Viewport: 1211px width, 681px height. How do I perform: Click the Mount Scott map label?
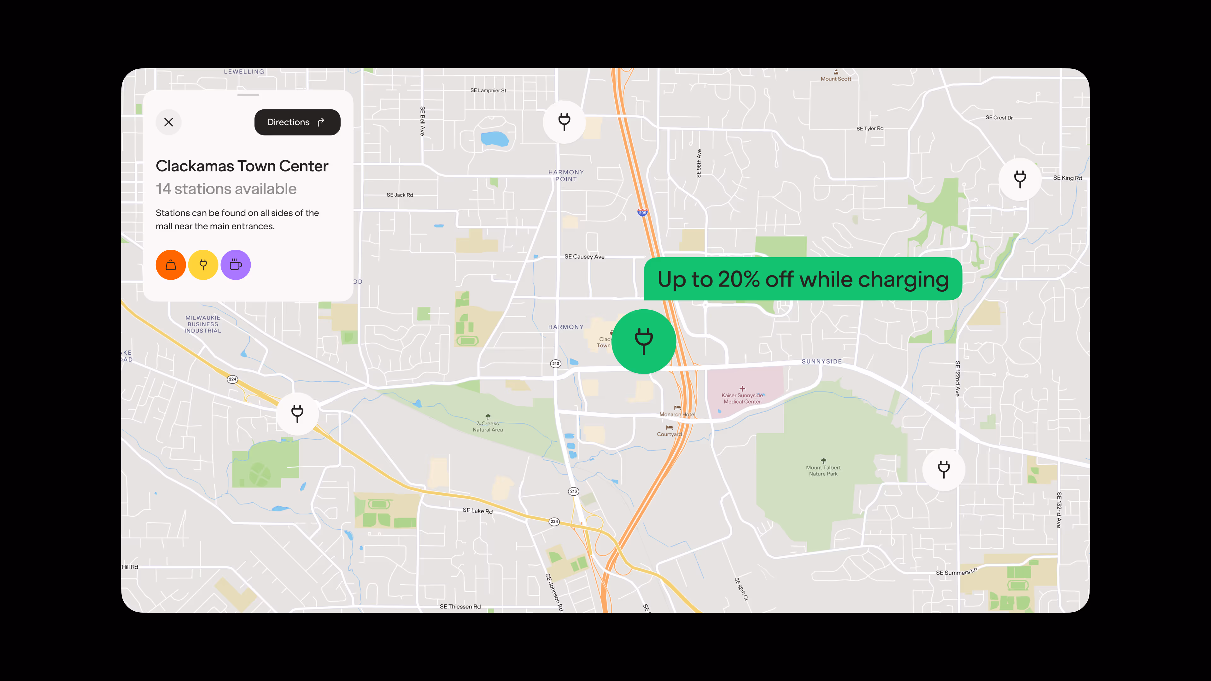pos(836,79)
